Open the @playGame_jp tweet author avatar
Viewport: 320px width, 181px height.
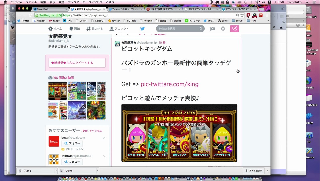(x=117, y=44)
